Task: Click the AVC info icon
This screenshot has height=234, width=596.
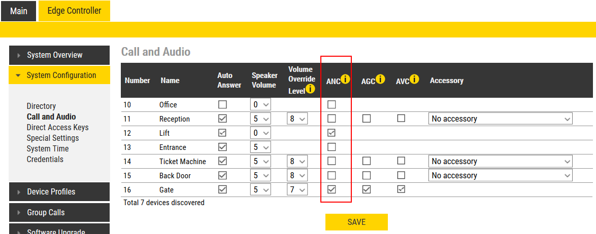Action: 414,79
